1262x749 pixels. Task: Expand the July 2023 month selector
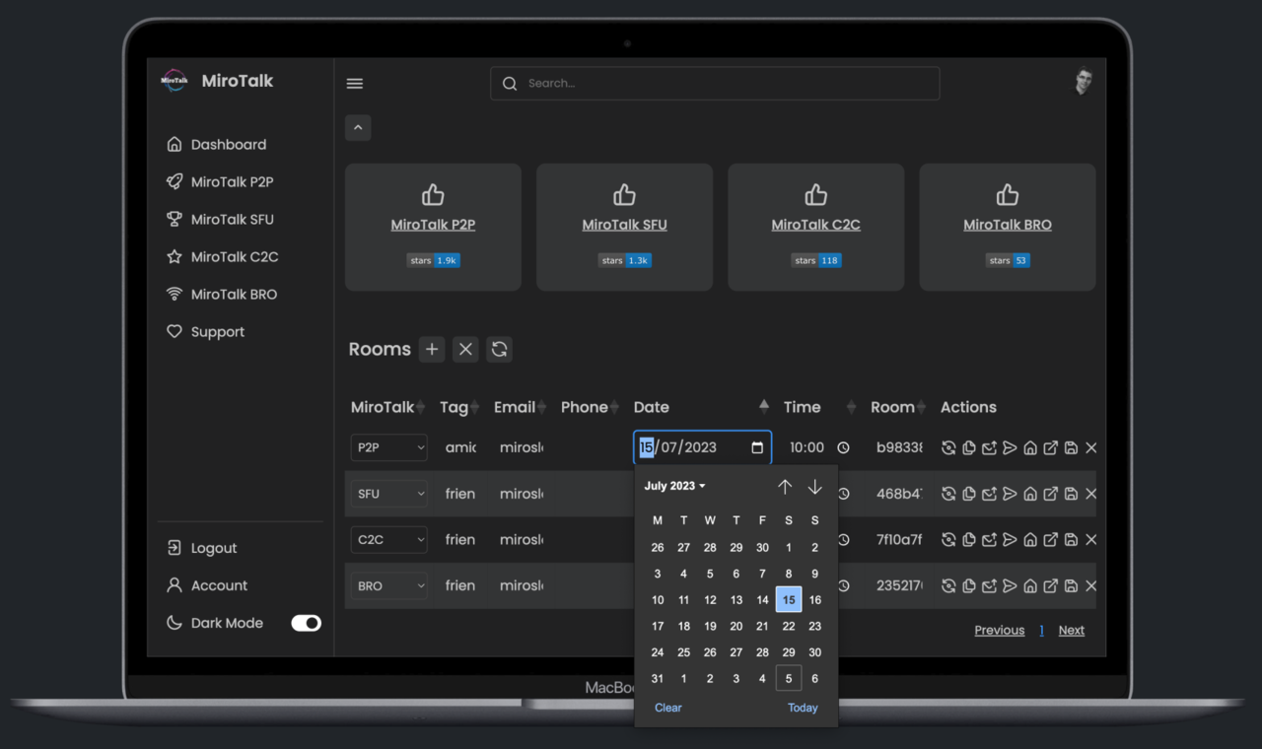[674, 486]
